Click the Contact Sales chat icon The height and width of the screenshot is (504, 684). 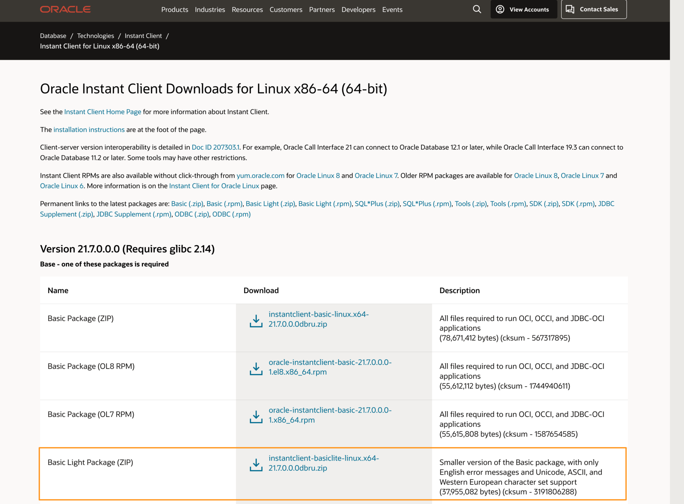[570, 9]
